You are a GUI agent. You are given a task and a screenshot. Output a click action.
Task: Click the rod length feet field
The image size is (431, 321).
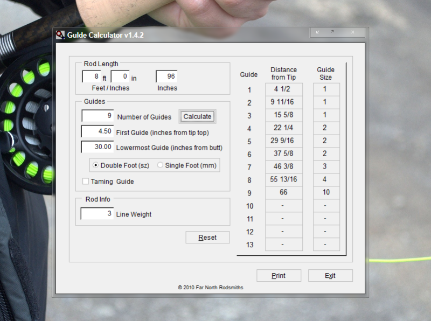[x=92, y=76]
